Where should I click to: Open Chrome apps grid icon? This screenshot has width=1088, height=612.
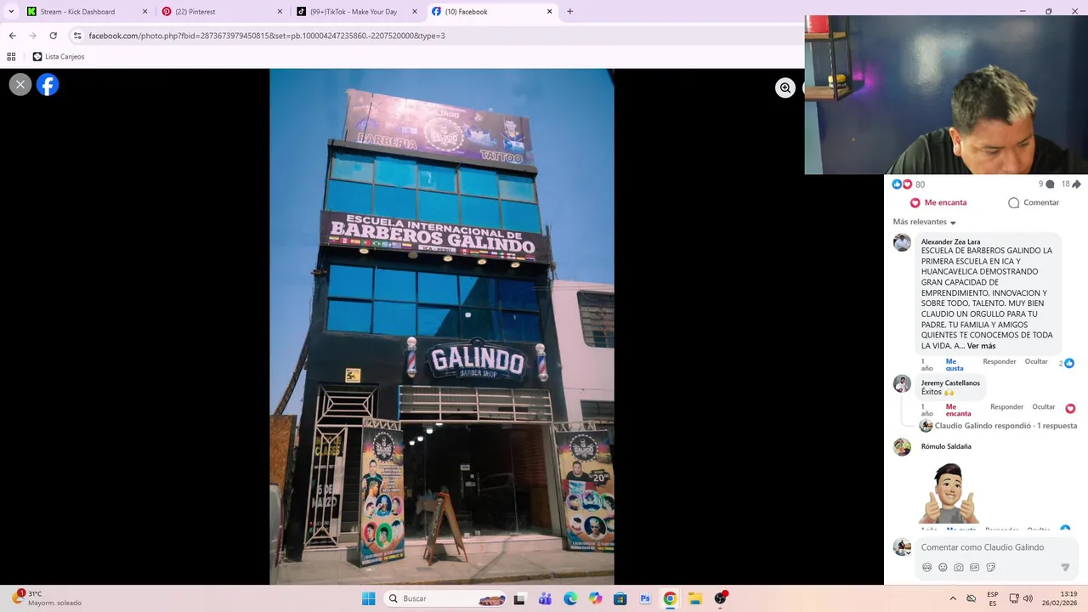(11, 57)
